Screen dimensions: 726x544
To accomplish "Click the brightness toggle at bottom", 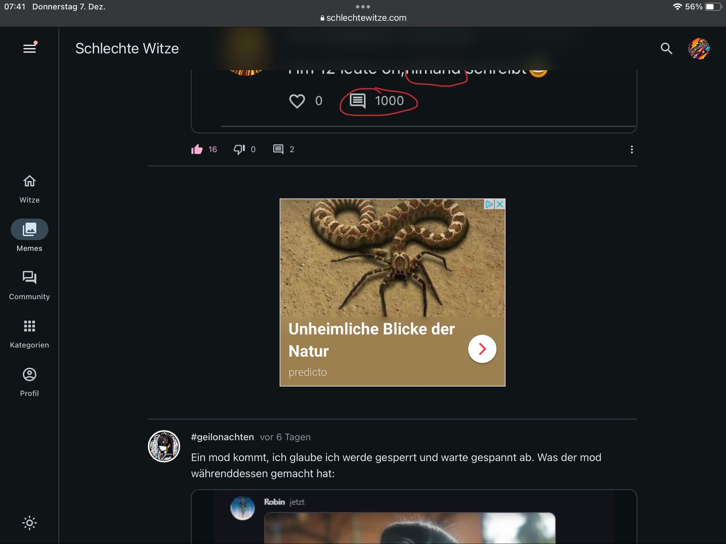I will click(29, 522).
